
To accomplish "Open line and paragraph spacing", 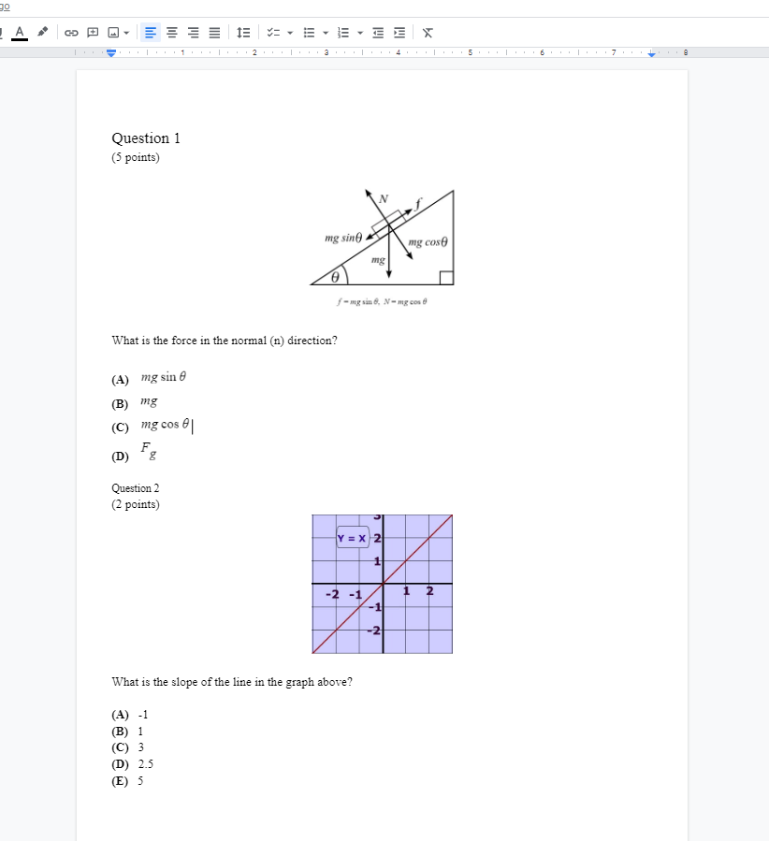I will point(243,33).
